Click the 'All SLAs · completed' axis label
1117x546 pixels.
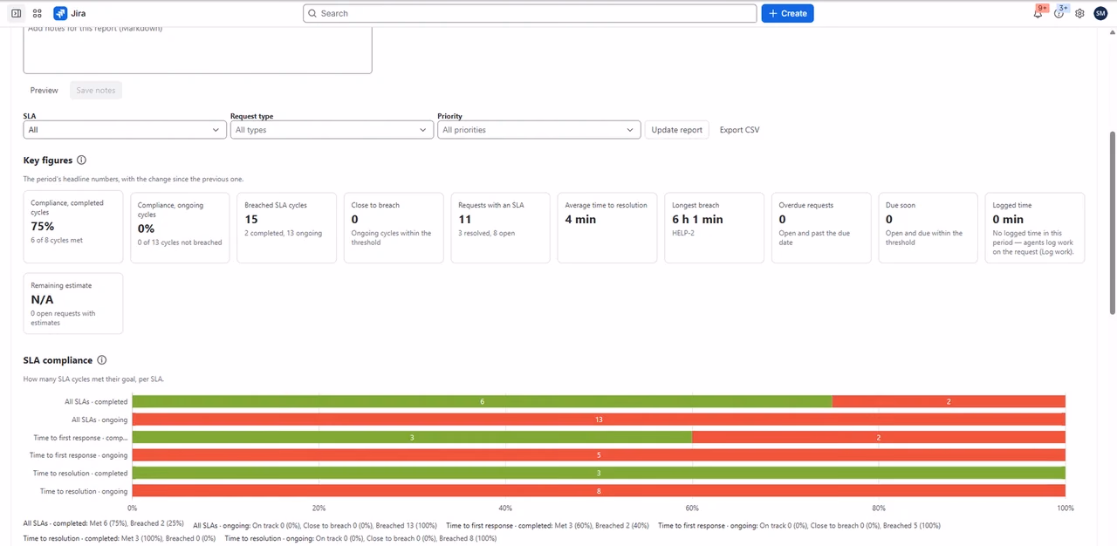pyautogui.click(x=96, y=402)
